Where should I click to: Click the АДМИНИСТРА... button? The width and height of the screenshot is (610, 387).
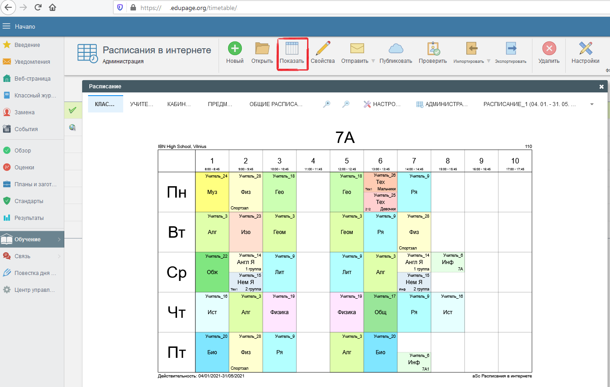point(442,104)
